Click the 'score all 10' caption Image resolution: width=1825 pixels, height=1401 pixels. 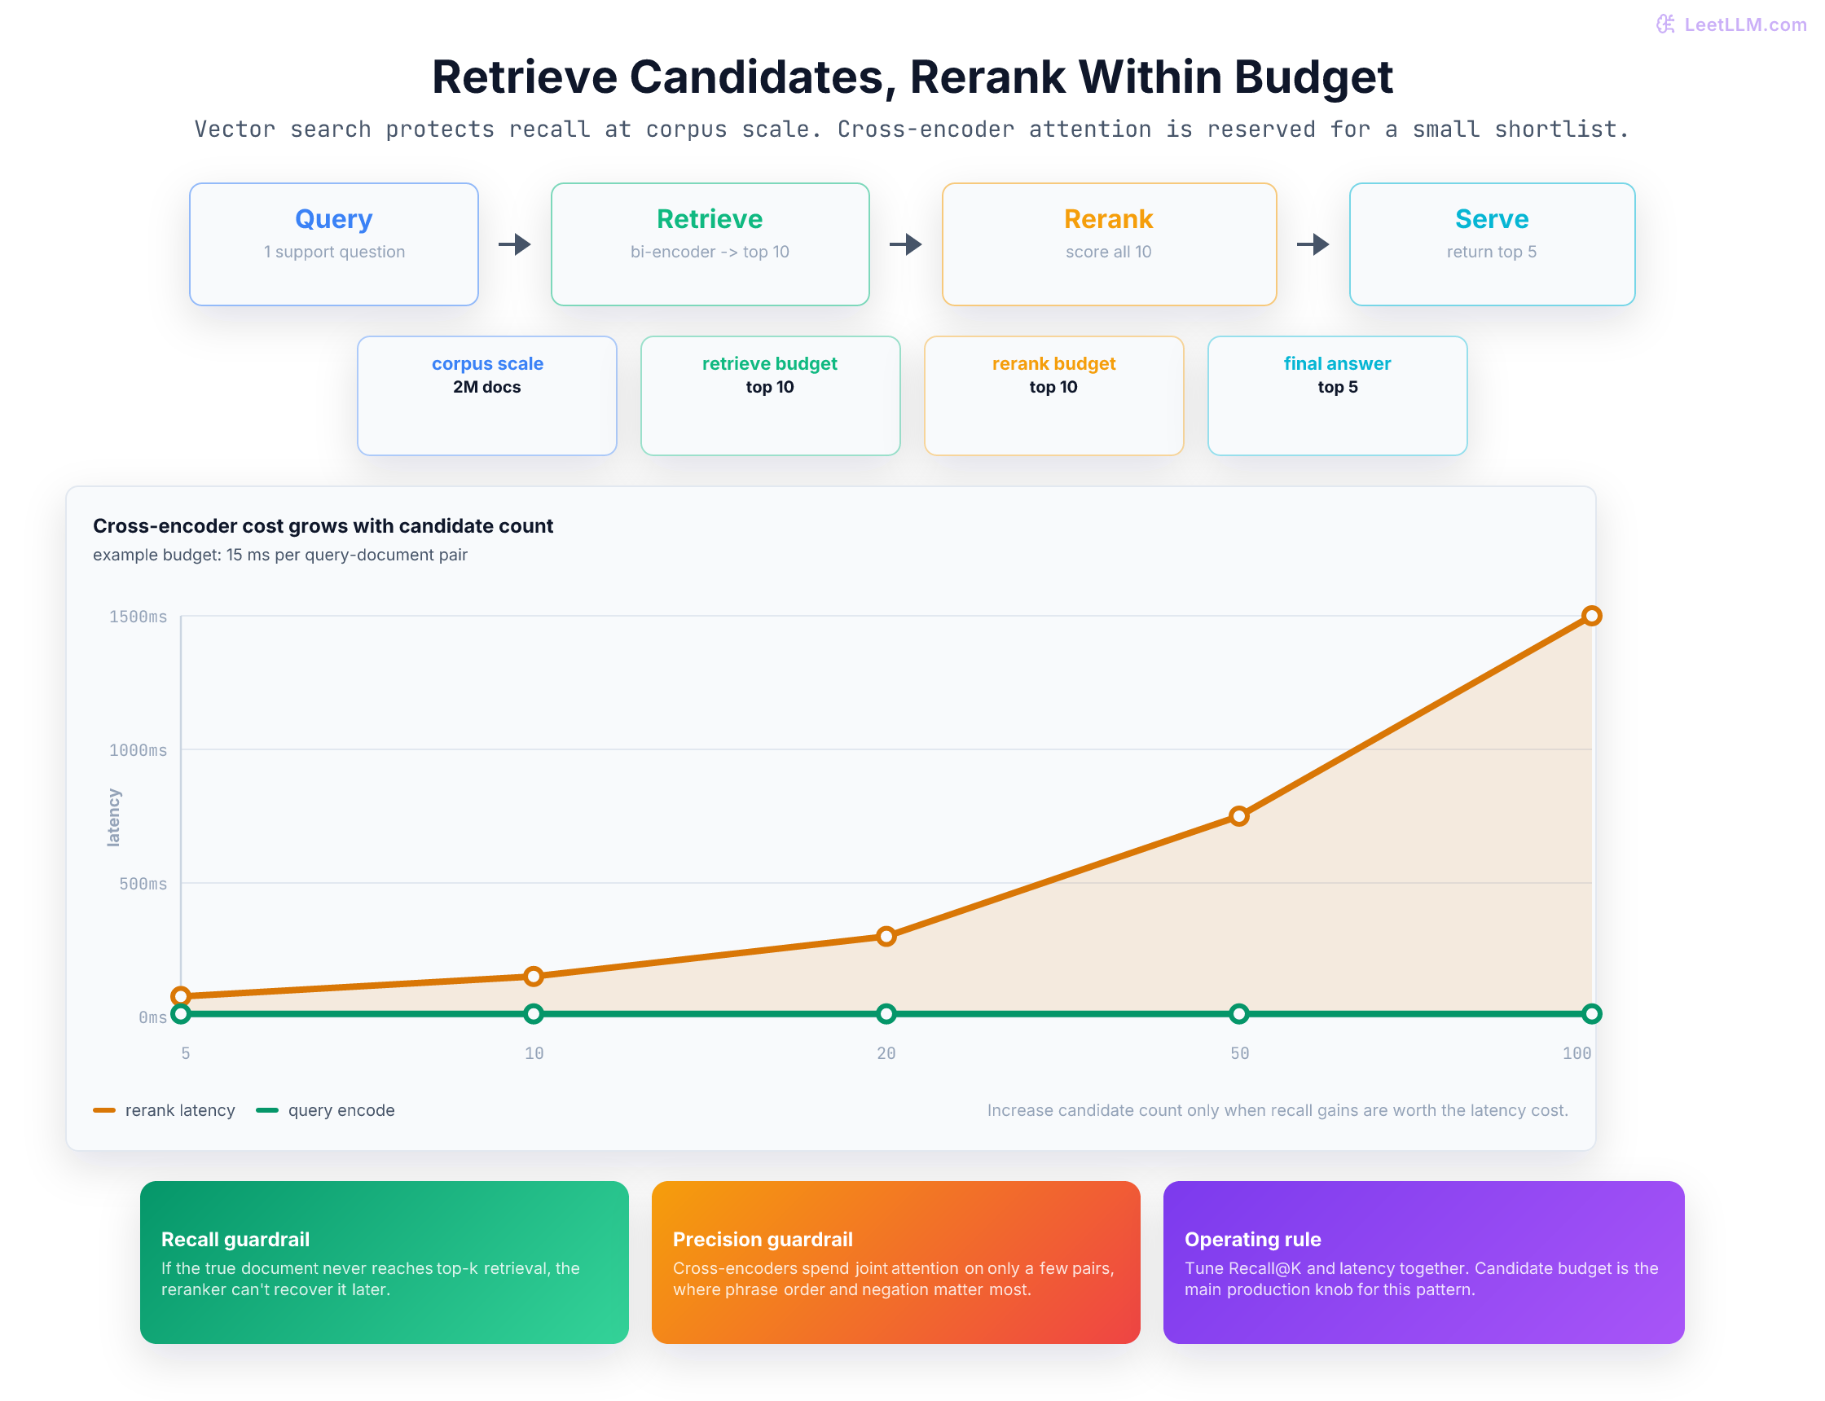(x=1109, y=252)
